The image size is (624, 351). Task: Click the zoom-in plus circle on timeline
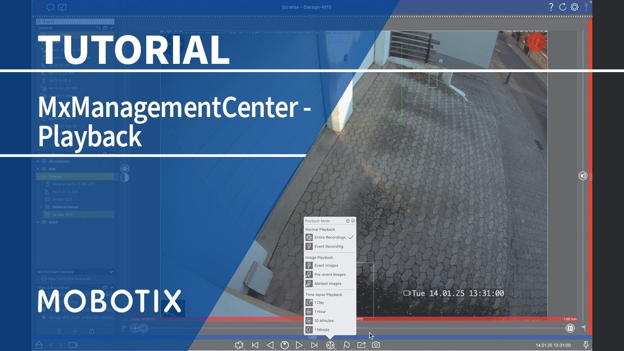pyautogui.click(x=135, y=329)
